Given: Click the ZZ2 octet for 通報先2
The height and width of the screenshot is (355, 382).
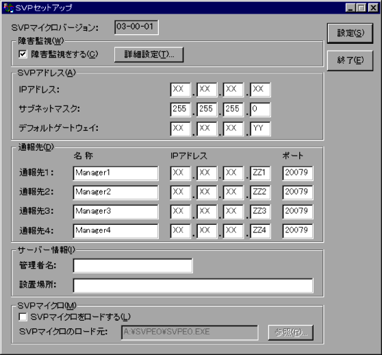Looking at the screenshot, I should (260, 193).
